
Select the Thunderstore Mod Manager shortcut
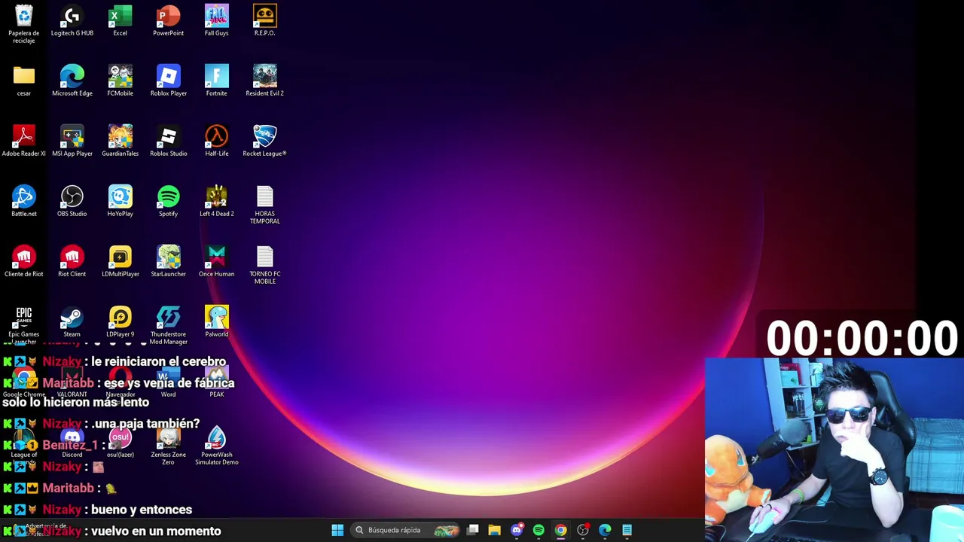click(x=169, y=325)
